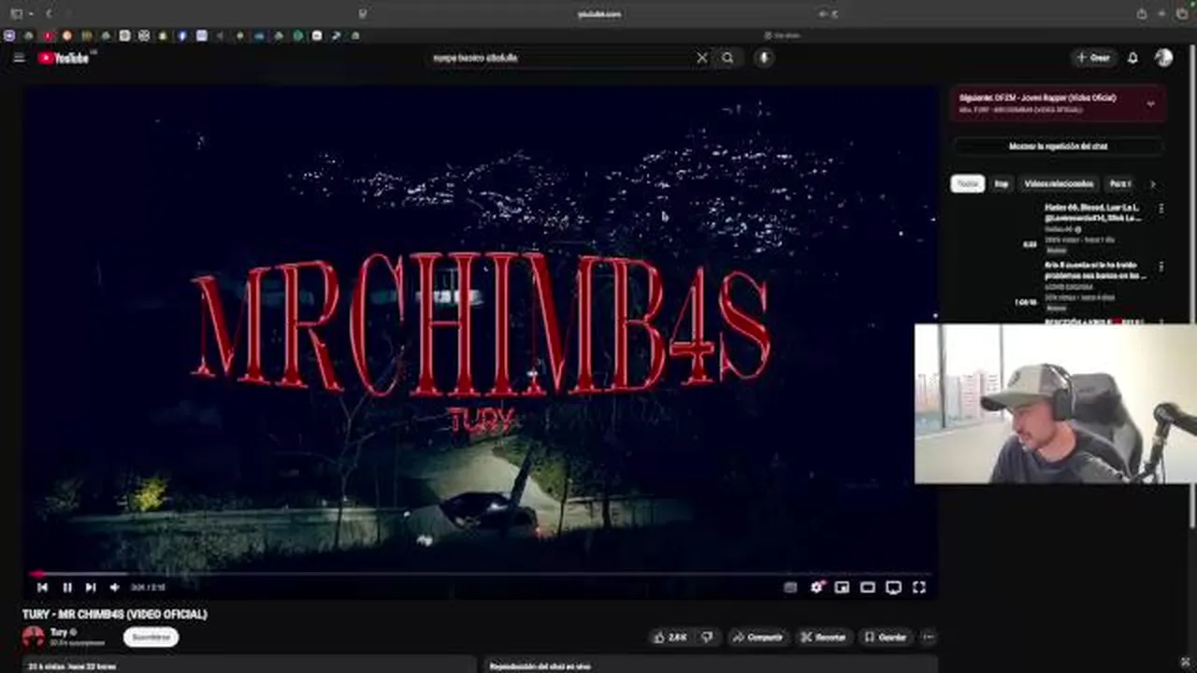Viewport: 1197px width, 673px height.
Task: Click Mostrar la repetición del chat
Action: 1058,147
